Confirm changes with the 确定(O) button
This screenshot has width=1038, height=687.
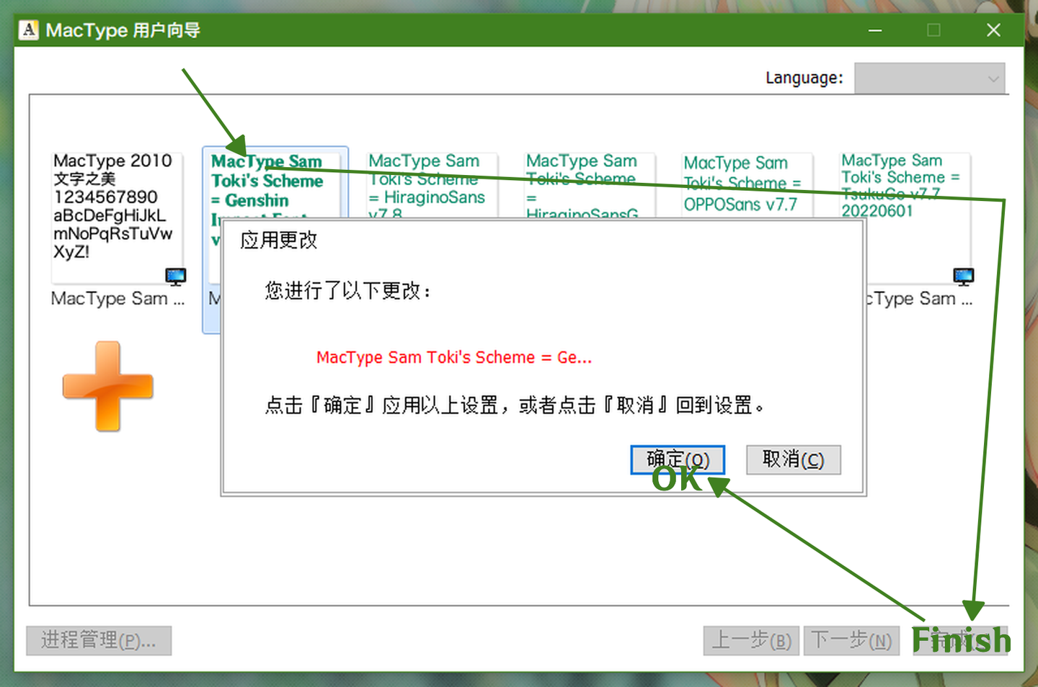[x=677, y=459]
